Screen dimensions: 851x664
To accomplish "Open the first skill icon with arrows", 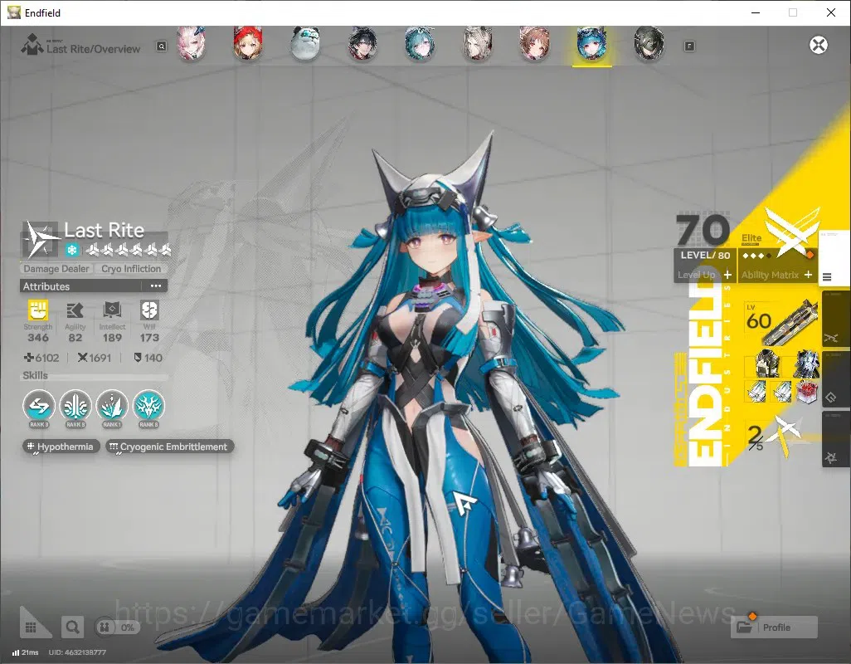I will (x=39, y=406).
